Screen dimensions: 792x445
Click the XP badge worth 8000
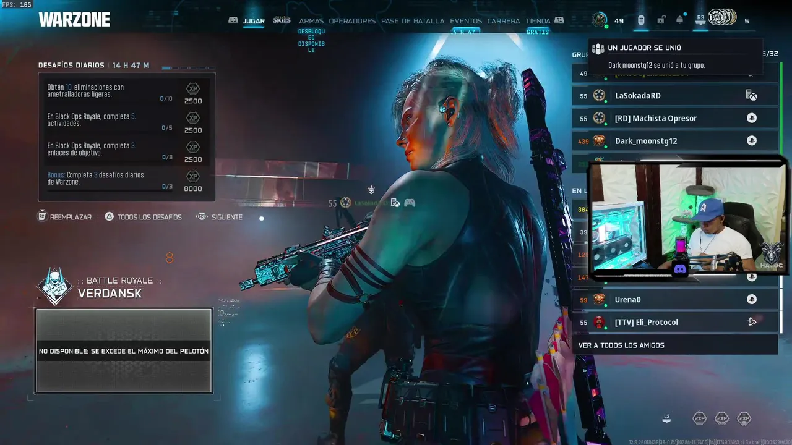pyautogui.click(x=193, y=176)
